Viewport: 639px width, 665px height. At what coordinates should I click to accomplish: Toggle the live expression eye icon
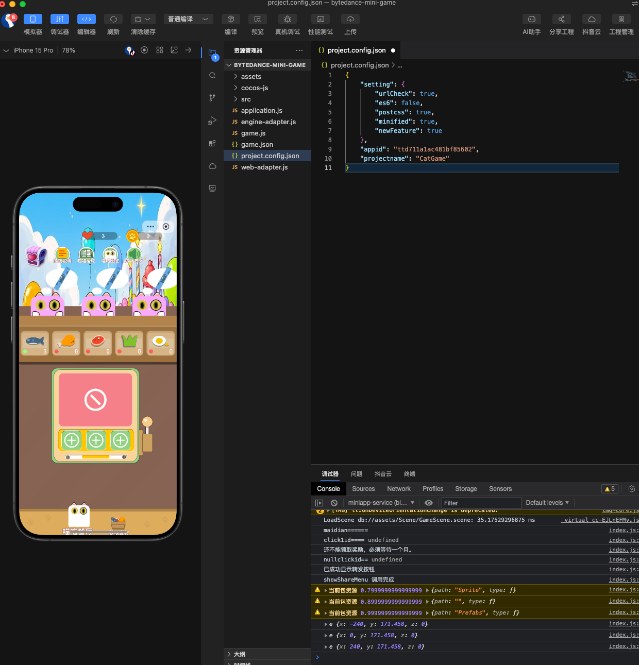429,503
